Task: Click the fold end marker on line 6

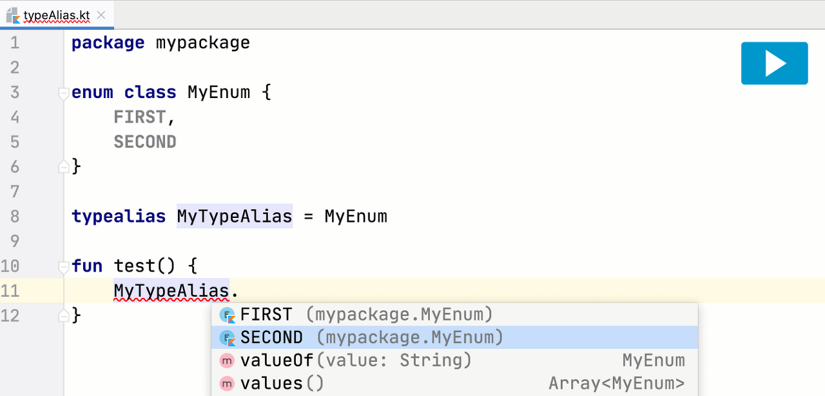Action: point(63,166)
